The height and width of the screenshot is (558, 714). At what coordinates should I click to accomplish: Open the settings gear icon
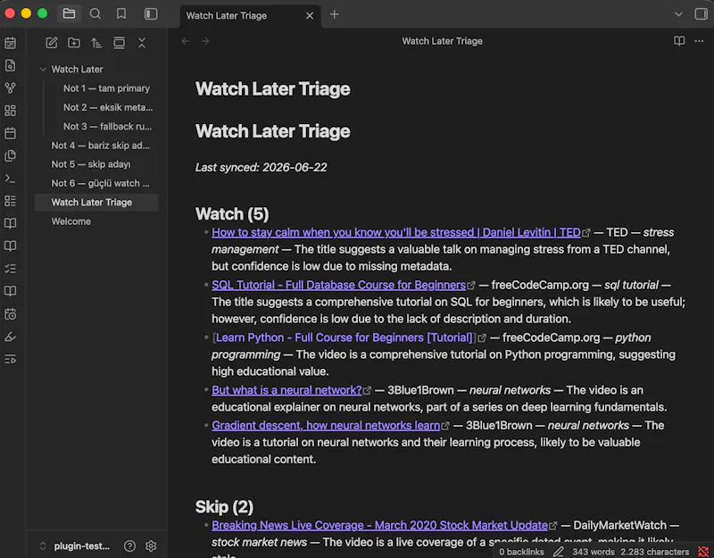(x=151, y=546)
